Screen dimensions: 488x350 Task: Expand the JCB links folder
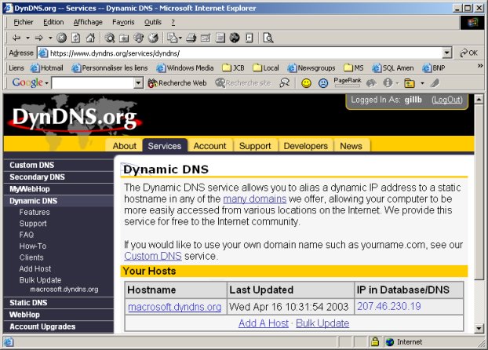point(234,68)
